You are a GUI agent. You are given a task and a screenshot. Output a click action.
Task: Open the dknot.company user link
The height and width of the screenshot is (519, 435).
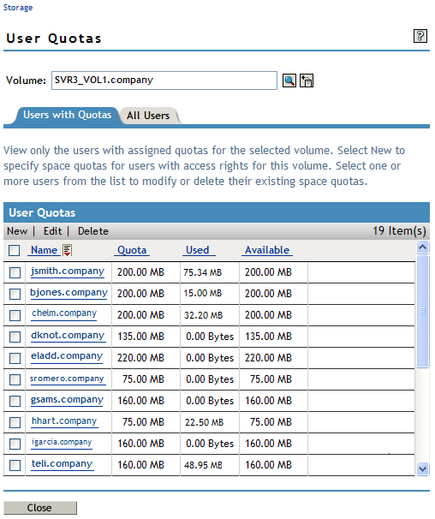point(68,336)
